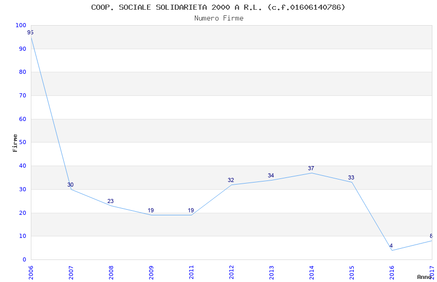The image size is (437, 282).
Task: Click the x-axis year 2013
Action: click(x=271, y=273)
